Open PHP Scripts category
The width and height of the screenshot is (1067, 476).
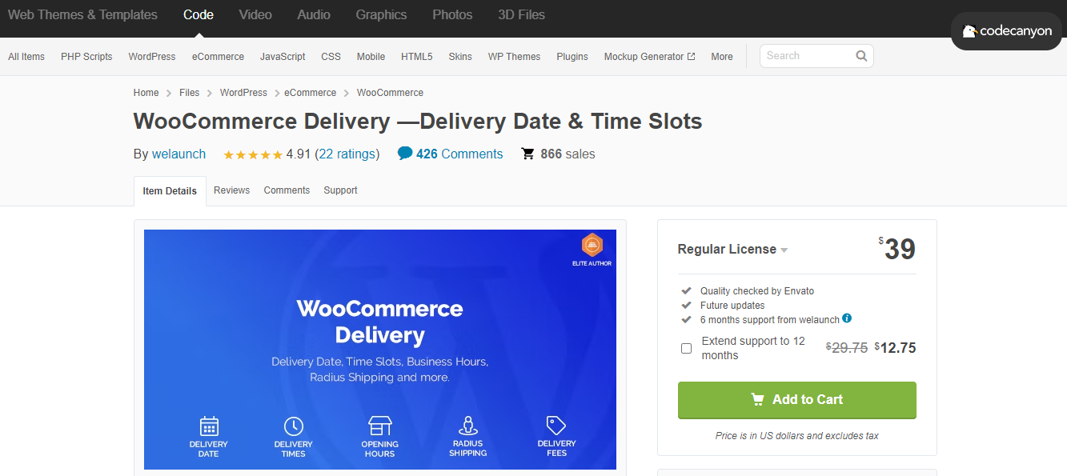tap(86, 57)
